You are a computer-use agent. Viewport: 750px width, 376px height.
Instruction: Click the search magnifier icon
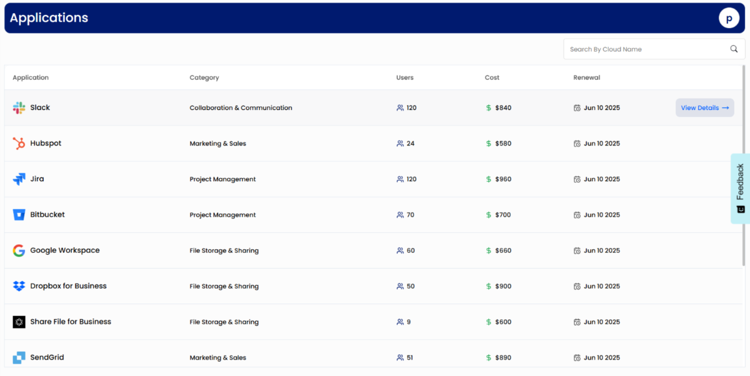[734, 49]
